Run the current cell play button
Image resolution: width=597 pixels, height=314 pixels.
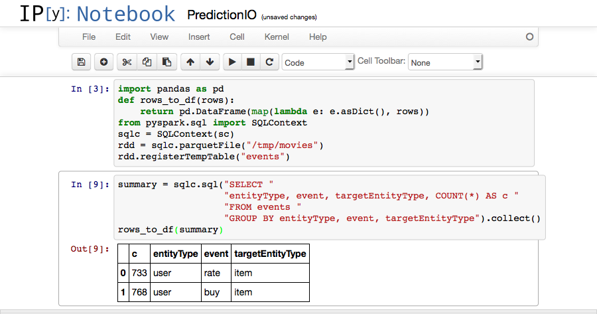coord(232,62)
